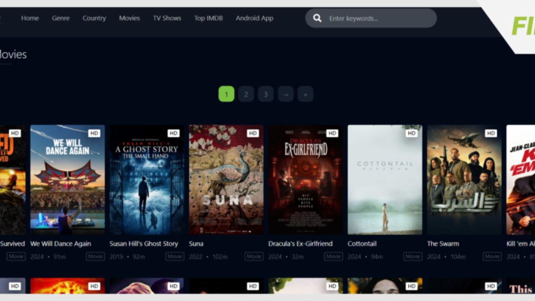Click '2022 • 102m' under Suna
The width and height of the screenshot is (535, 301).
208,257
